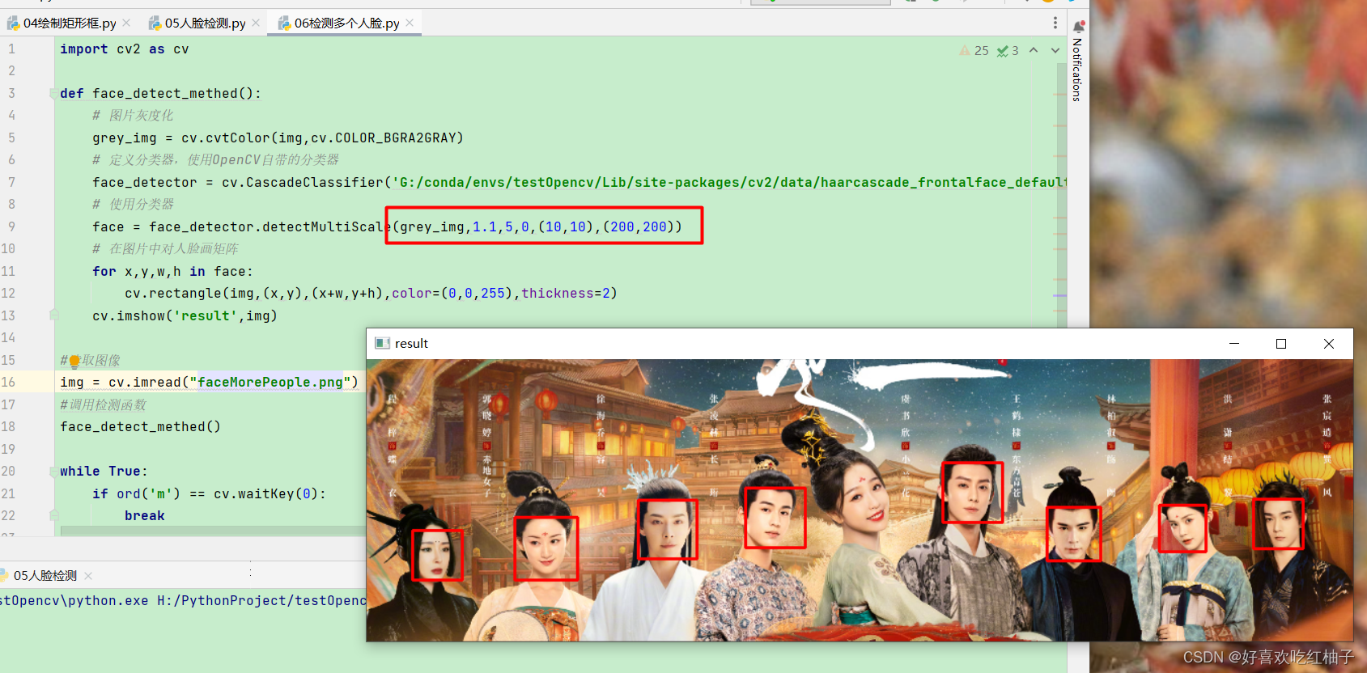Click the 'for x,y,w,h in face:' line

tap(172, 271)
